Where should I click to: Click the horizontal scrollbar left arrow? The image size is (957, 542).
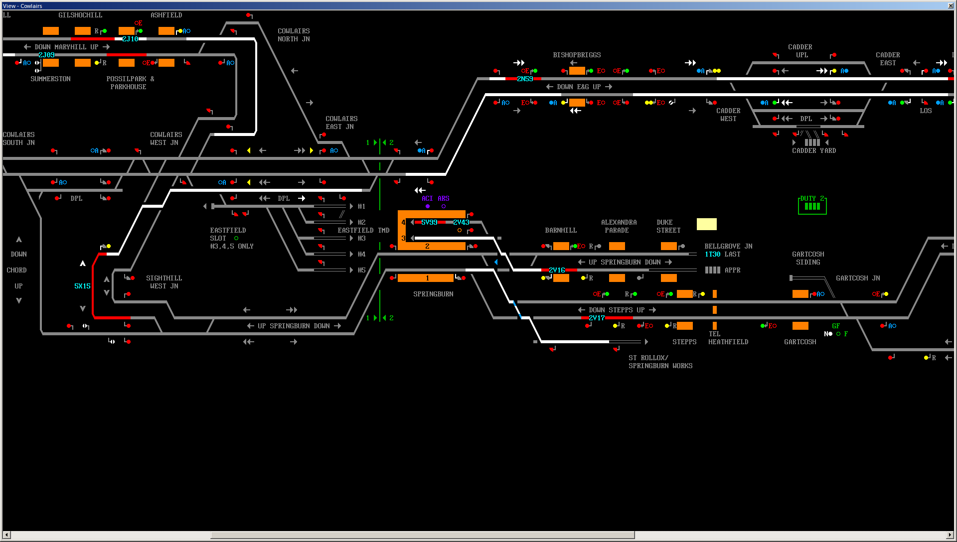[x=6, y=535]
